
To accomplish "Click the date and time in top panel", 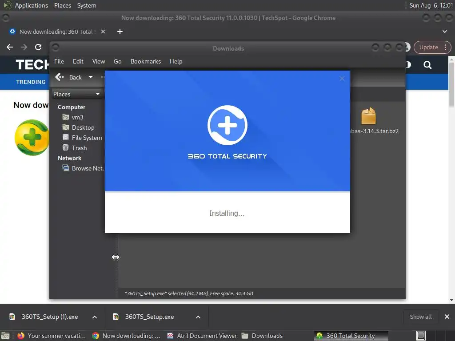I will [x=431, y=5].
